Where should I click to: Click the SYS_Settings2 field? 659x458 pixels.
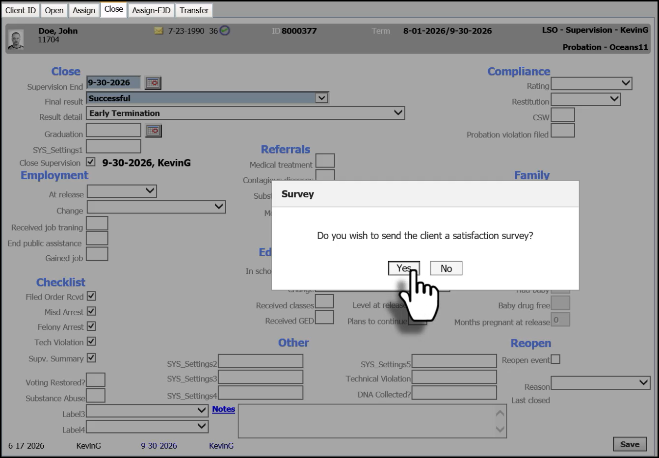(x=261, y=361)
